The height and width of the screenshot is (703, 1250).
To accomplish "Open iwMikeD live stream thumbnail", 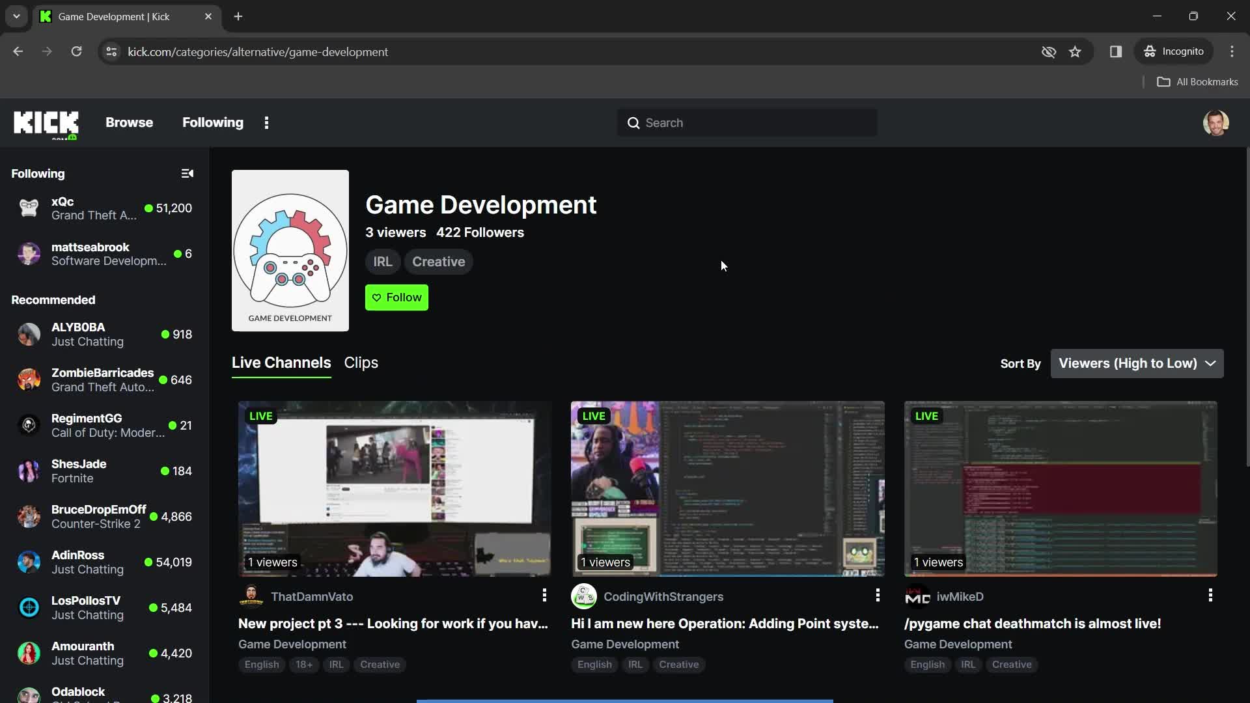I will 1061,489.
